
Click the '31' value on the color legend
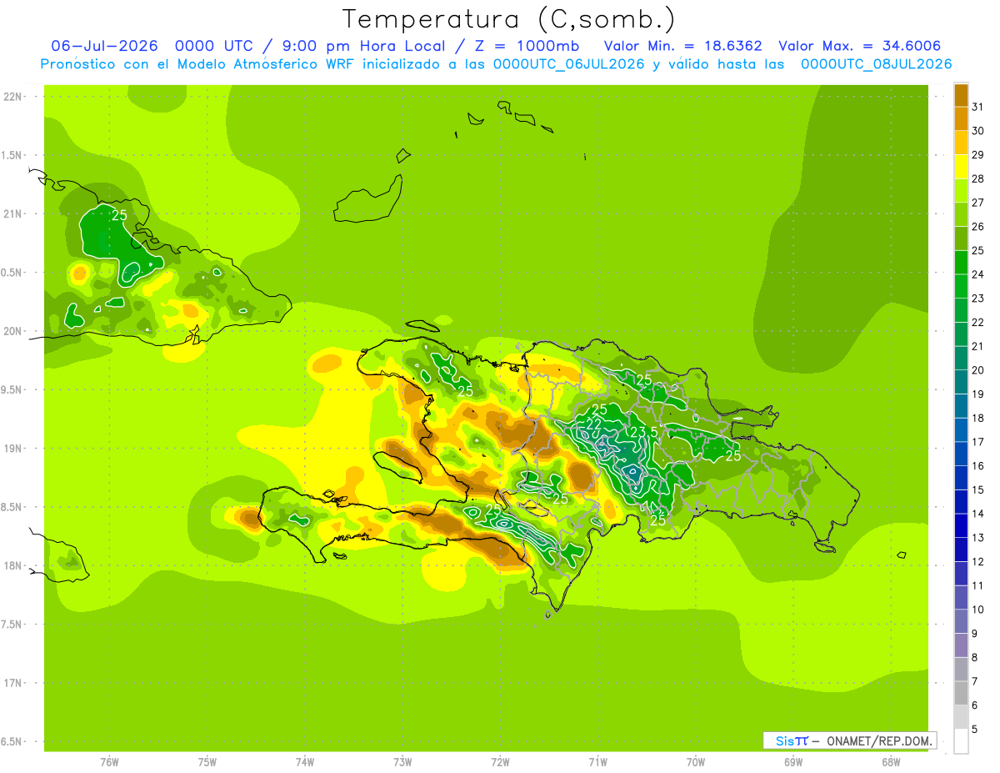point(978,107)
